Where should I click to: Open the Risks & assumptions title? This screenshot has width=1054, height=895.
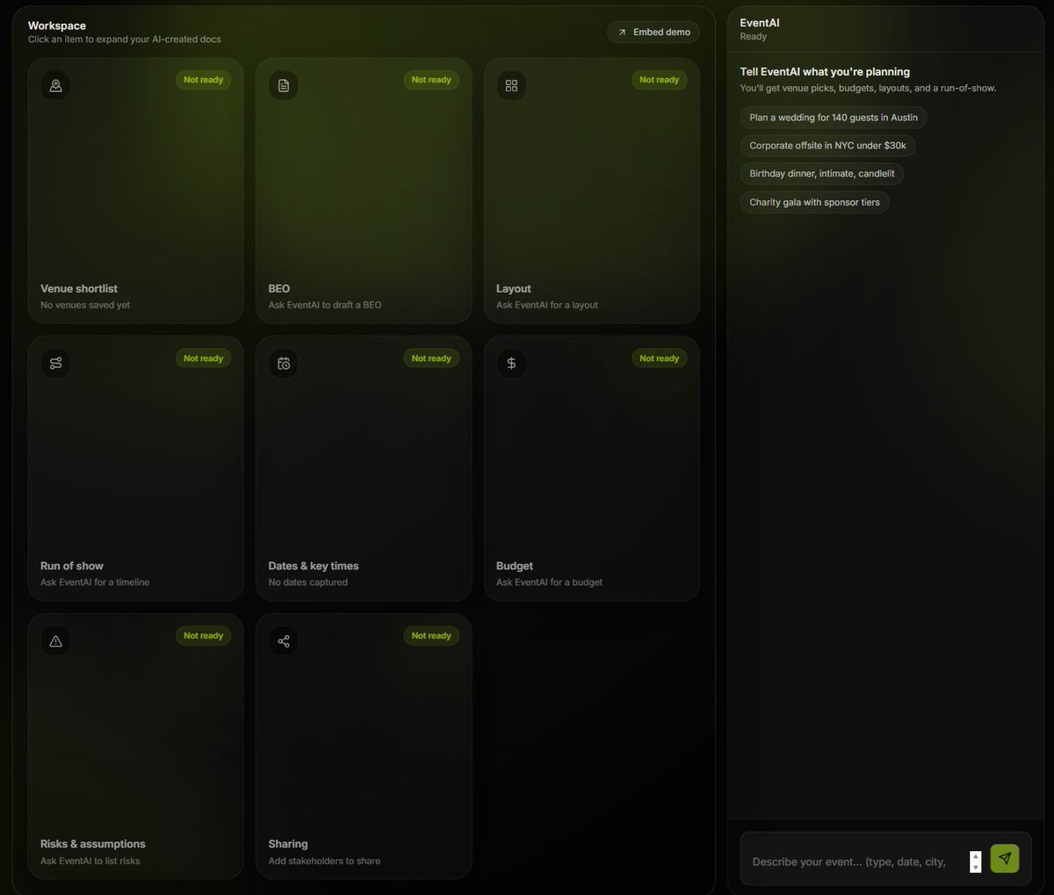93,844
